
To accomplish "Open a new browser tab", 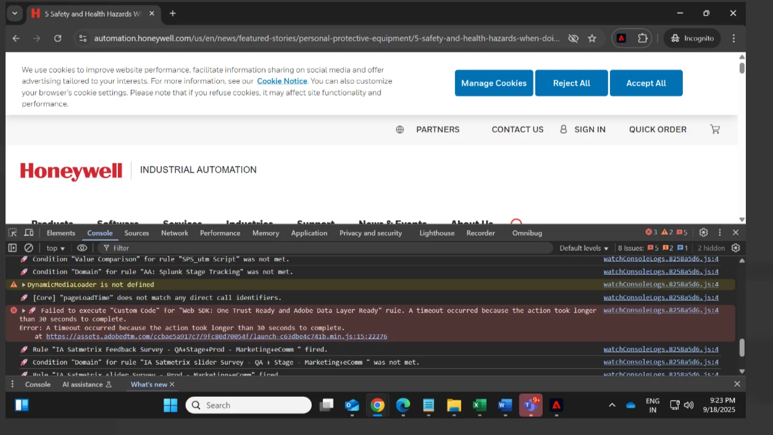I will [173, 13].
